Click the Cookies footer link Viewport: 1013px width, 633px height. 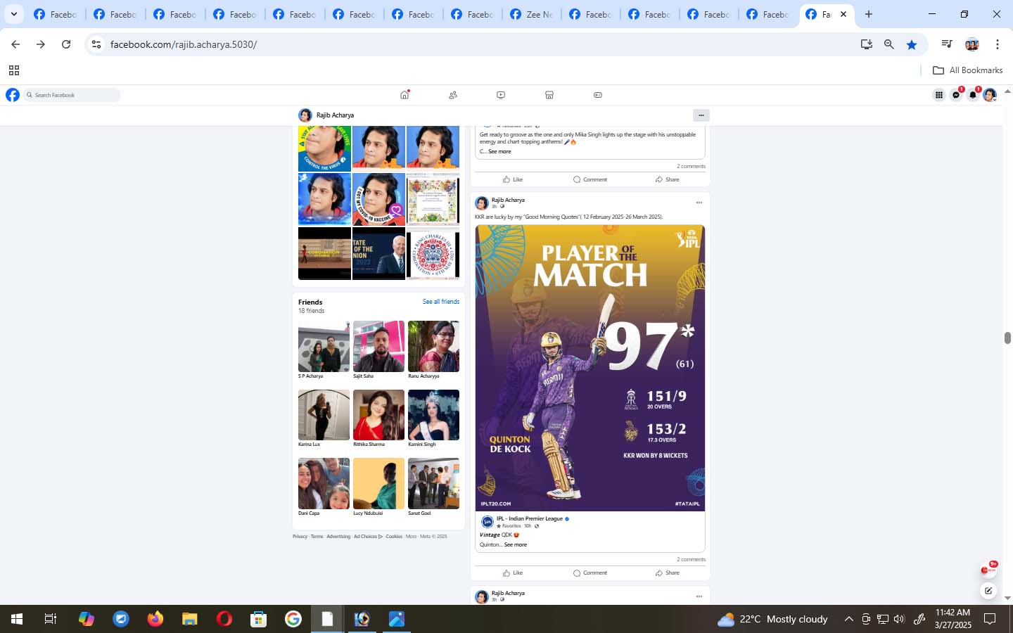coord(394,537)
